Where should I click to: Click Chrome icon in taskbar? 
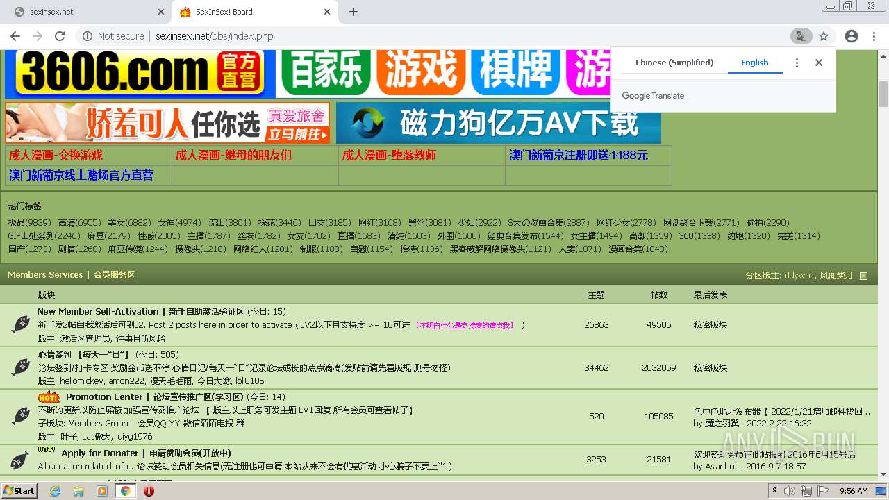click(125, 491)
